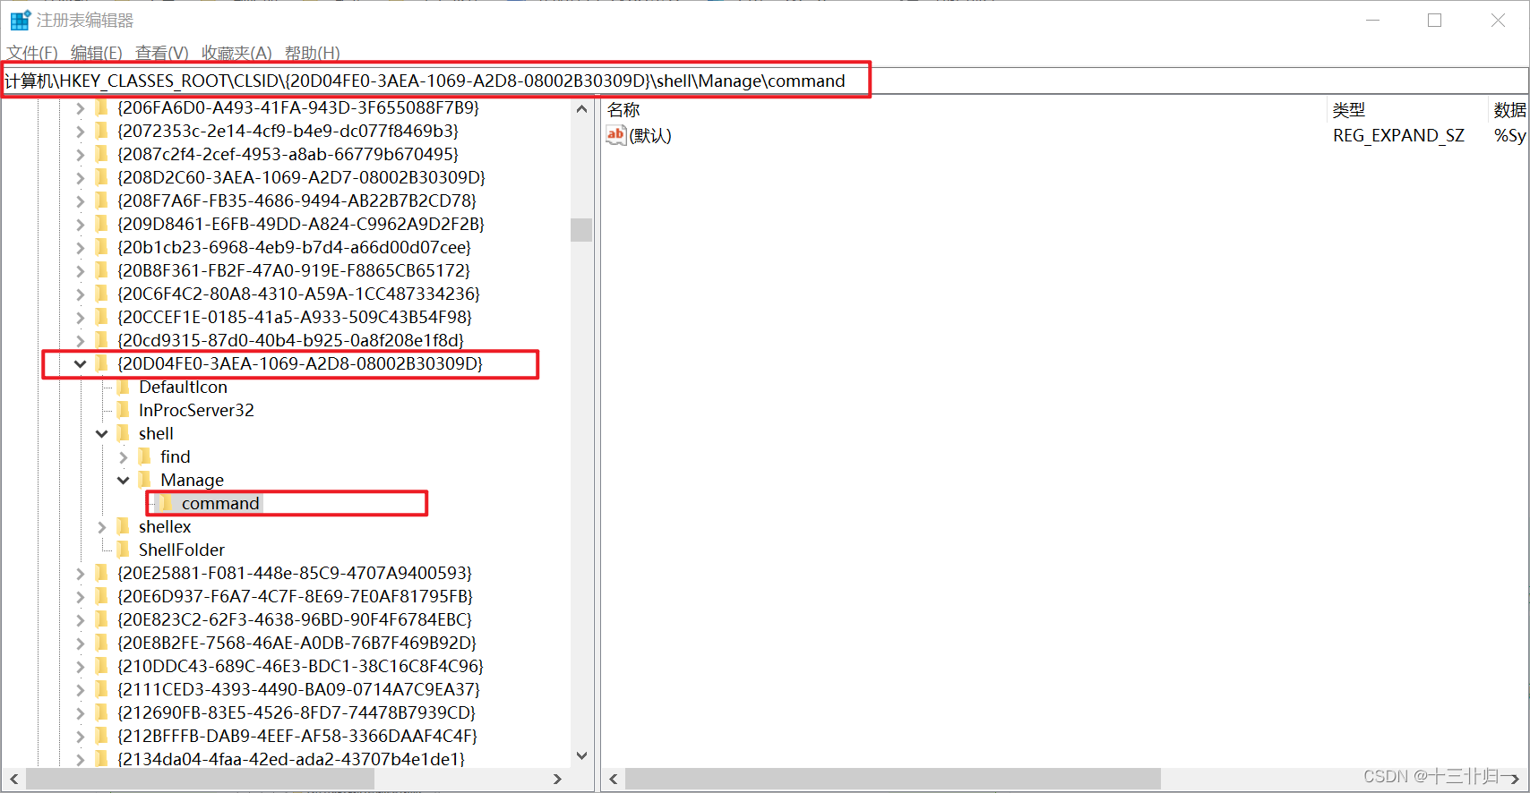Collapse the {20D04FE0-3AEA-1069-A2D8-08002B30309D} key
The image size is (1530, 793).
(80, 363)
